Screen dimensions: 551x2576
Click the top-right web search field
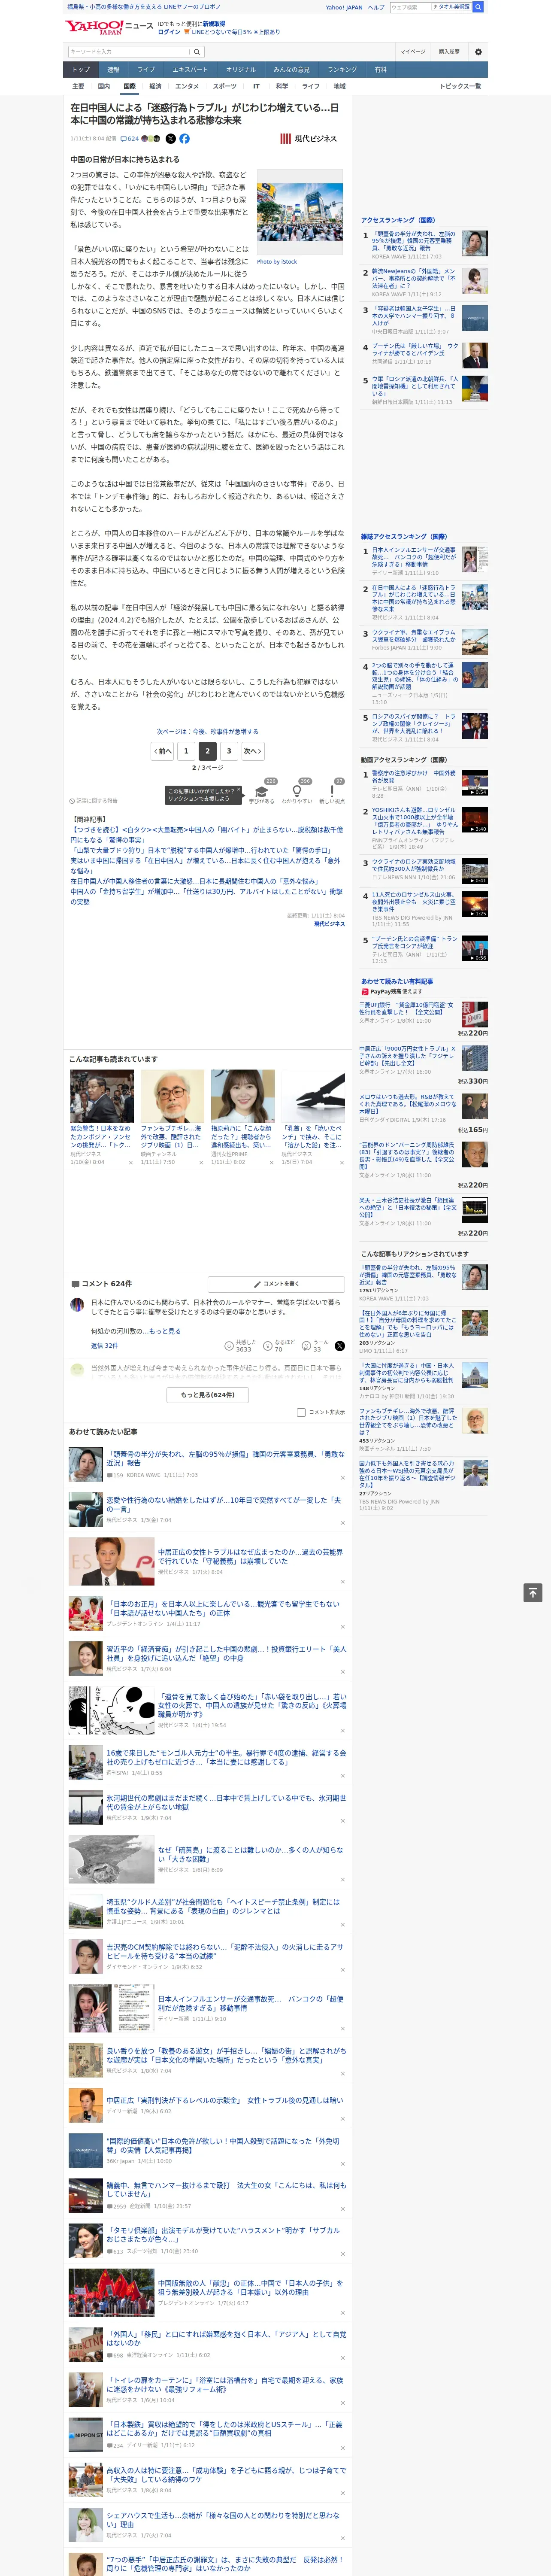(410, 7)
